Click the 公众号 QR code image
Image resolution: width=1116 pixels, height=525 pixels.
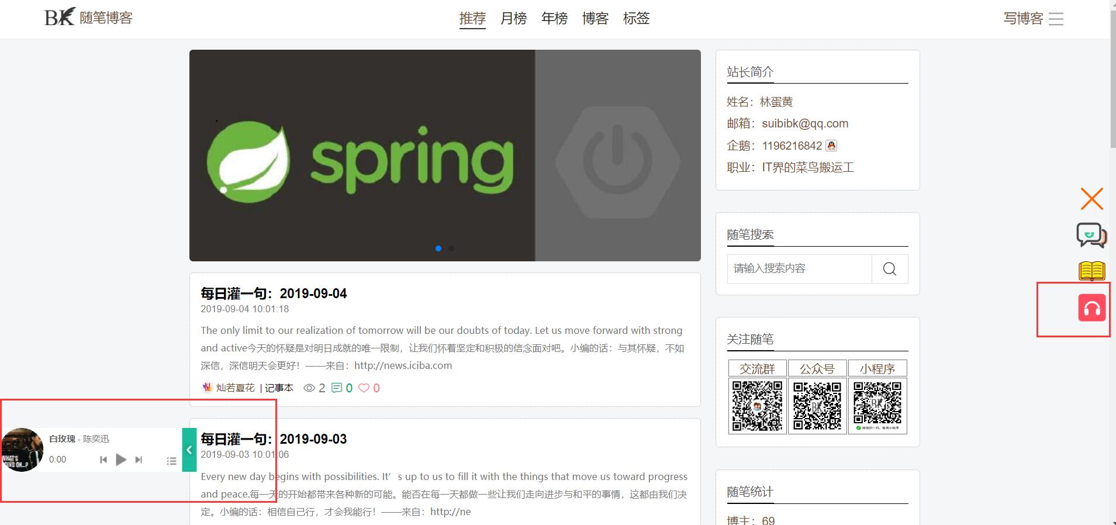[x=817, y=406]
